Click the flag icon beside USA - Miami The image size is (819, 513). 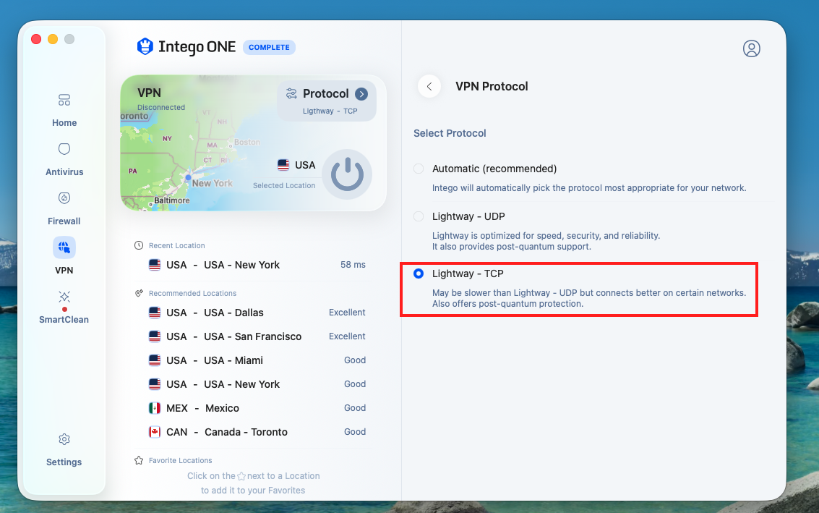tap(155, 360)
